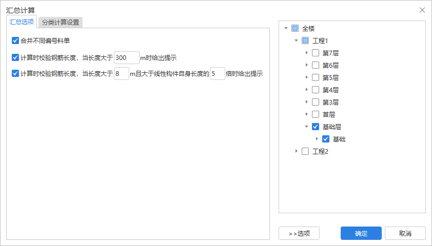Expand the 基础 tree node

point(317,139)
